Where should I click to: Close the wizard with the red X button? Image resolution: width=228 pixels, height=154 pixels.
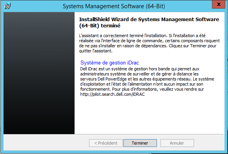219,4
